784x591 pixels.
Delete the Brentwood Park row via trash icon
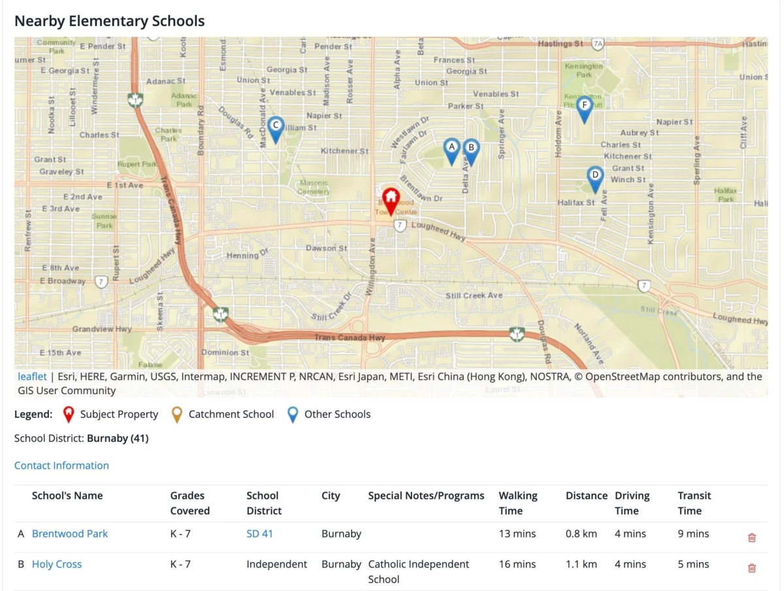(x=751, y=537)
